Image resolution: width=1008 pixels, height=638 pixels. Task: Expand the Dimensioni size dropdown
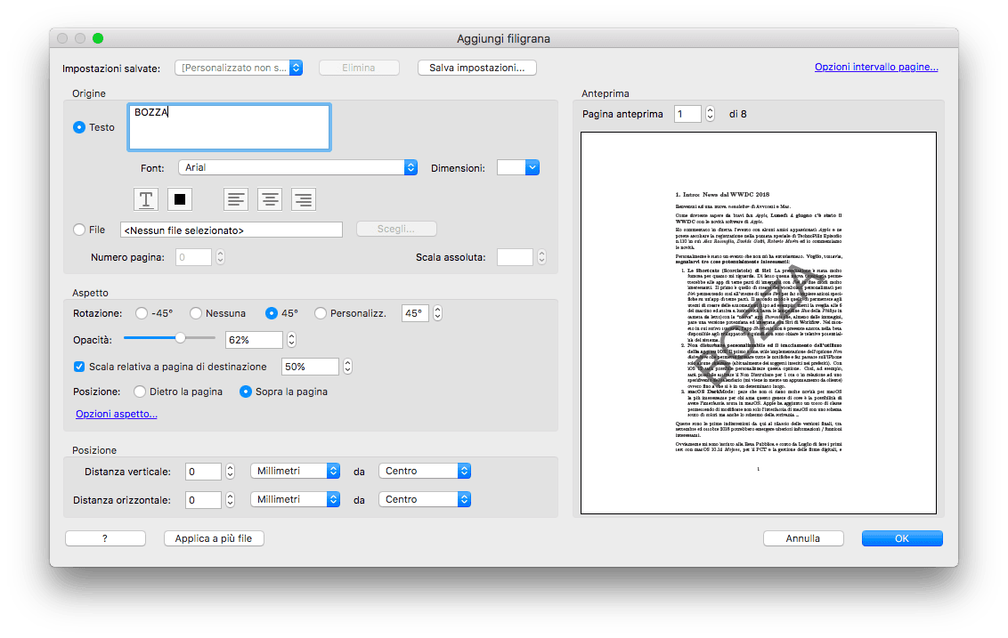(518, 167)
